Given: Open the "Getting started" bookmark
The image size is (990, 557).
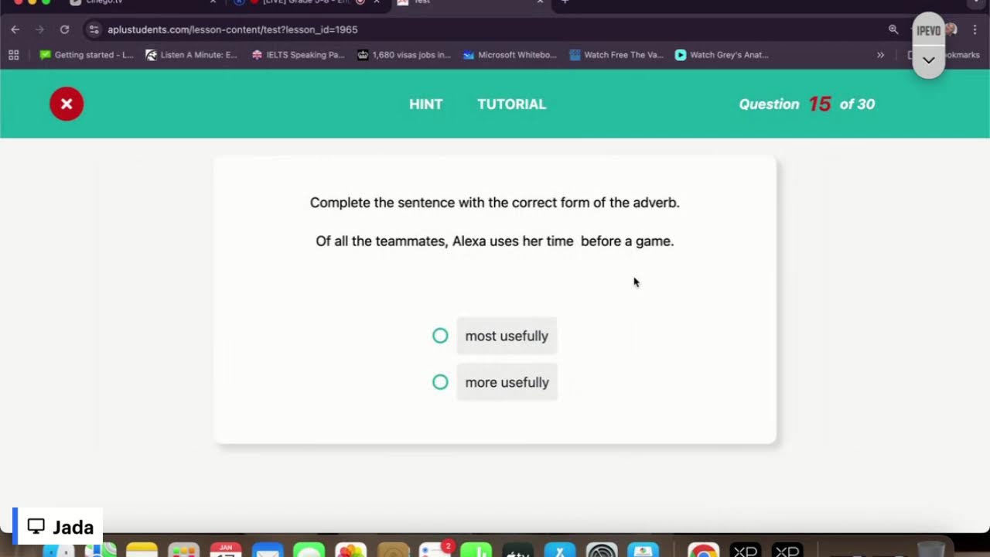Looking at the screenshot, I should coord(87,55).
